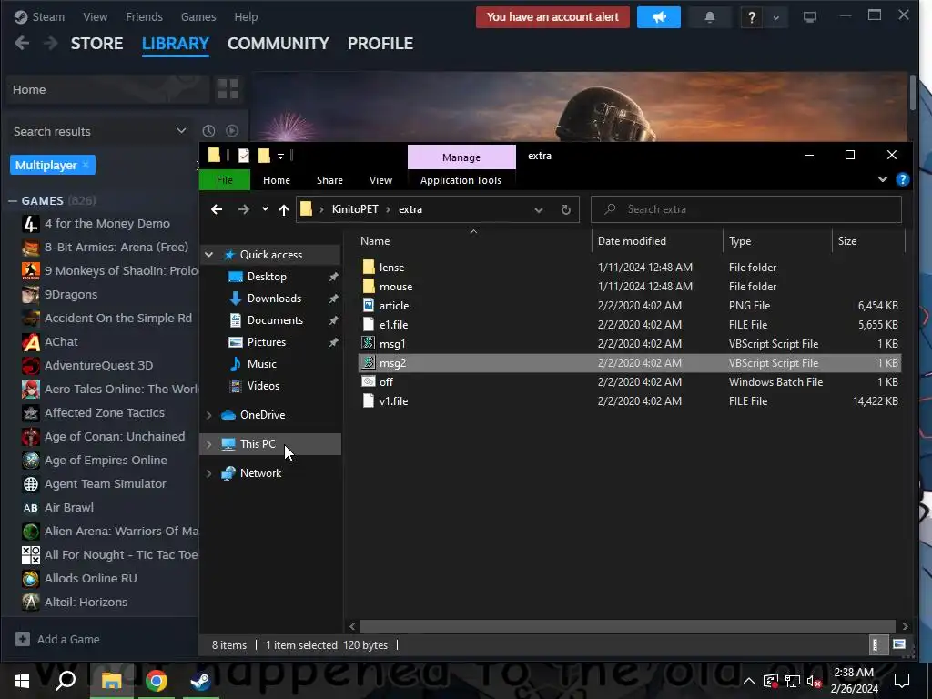Click into the Search extra field
This screenshot has height=699, width=932.
tap(746, 209)
